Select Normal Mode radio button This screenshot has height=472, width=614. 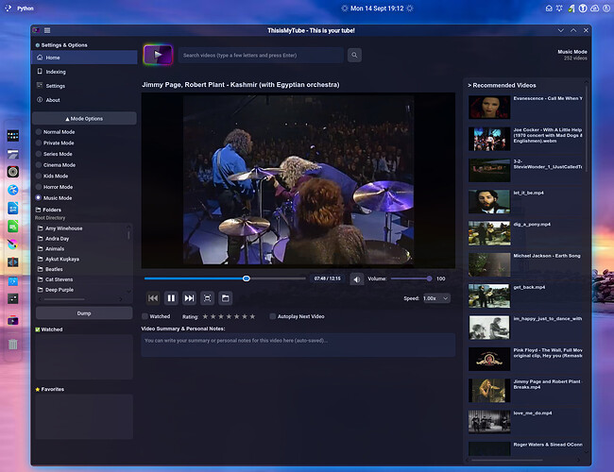[39, 132]
